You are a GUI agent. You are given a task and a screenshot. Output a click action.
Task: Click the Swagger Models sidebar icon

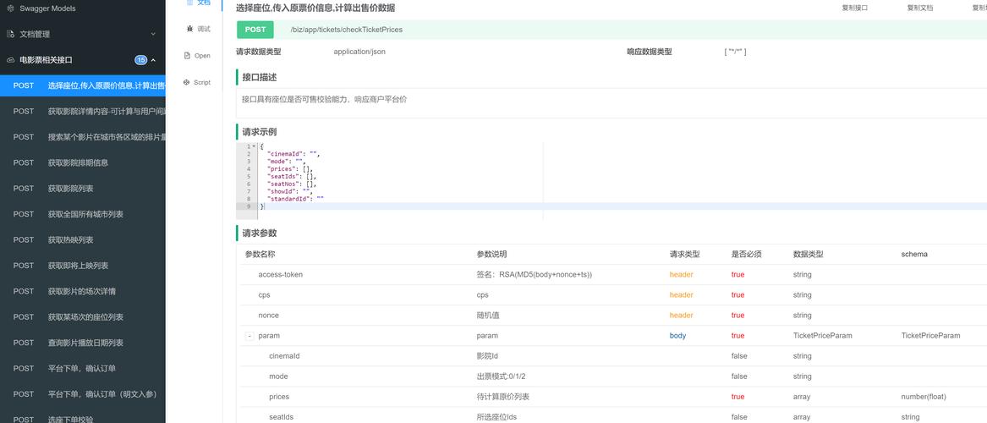click(10, 8)
